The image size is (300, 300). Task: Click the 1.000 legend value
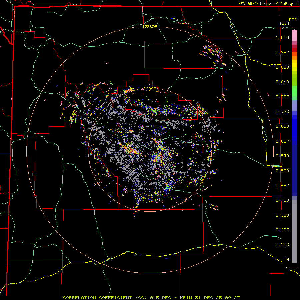click(x=282, y=37)
